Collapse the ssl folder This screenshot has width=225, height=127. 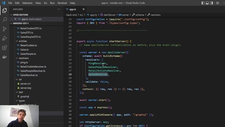[x=20, y=79]
